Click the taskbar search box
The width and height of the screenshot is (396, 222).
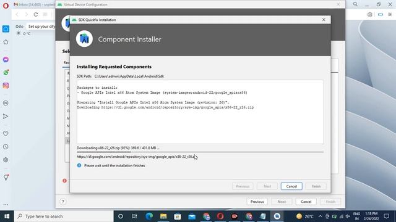pos(64,216)
